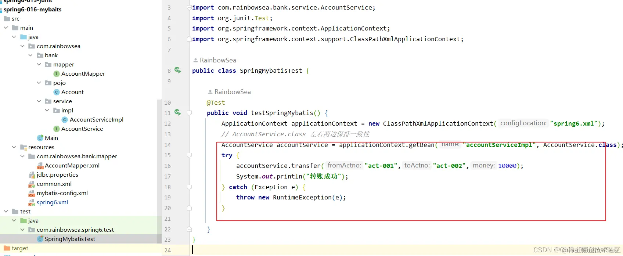Open spring6.xml in the project tree
Image resolution: width=623 pixels, height=256 pixels.
[52, 202]
